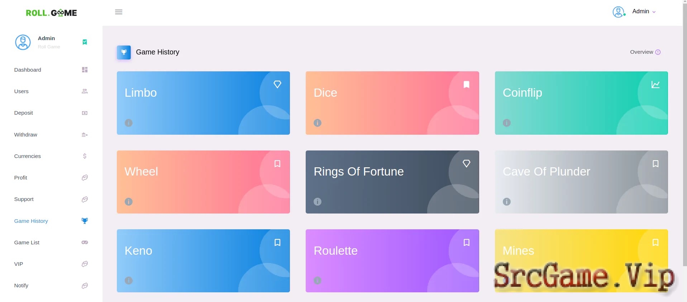Click the info icon on Keno card
Image resolution: width=687 pixels, height=302 pixels.
pyautogui.click(x=129, y=281)
